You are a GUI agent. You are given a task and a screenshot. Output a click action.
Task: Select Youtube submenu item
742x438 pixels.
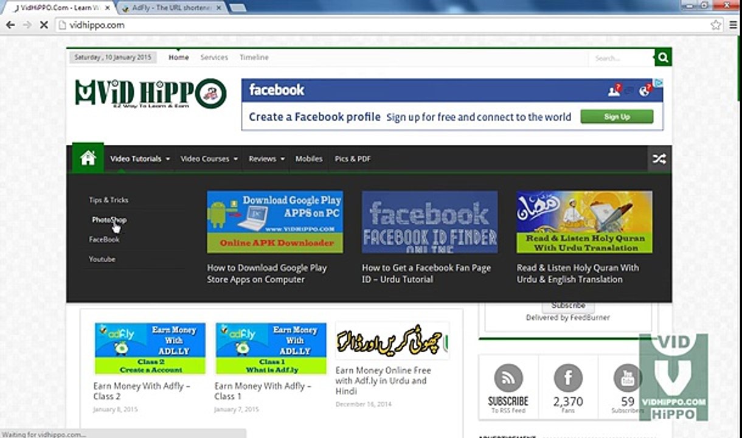[102, 259]
